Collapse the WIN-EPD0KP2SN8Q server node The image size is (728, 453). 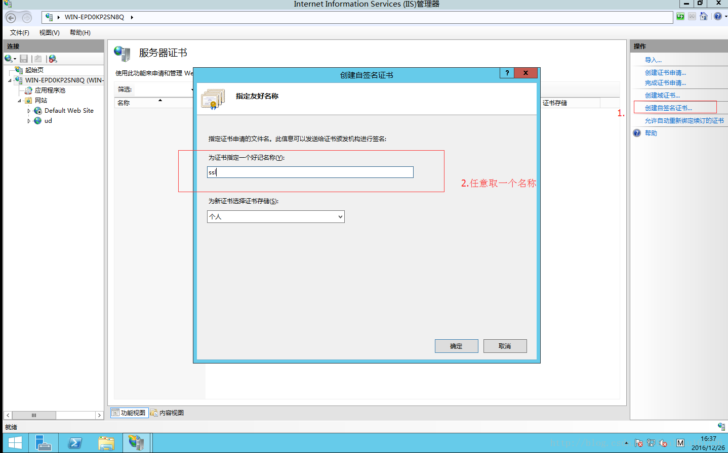coord(10,80)
